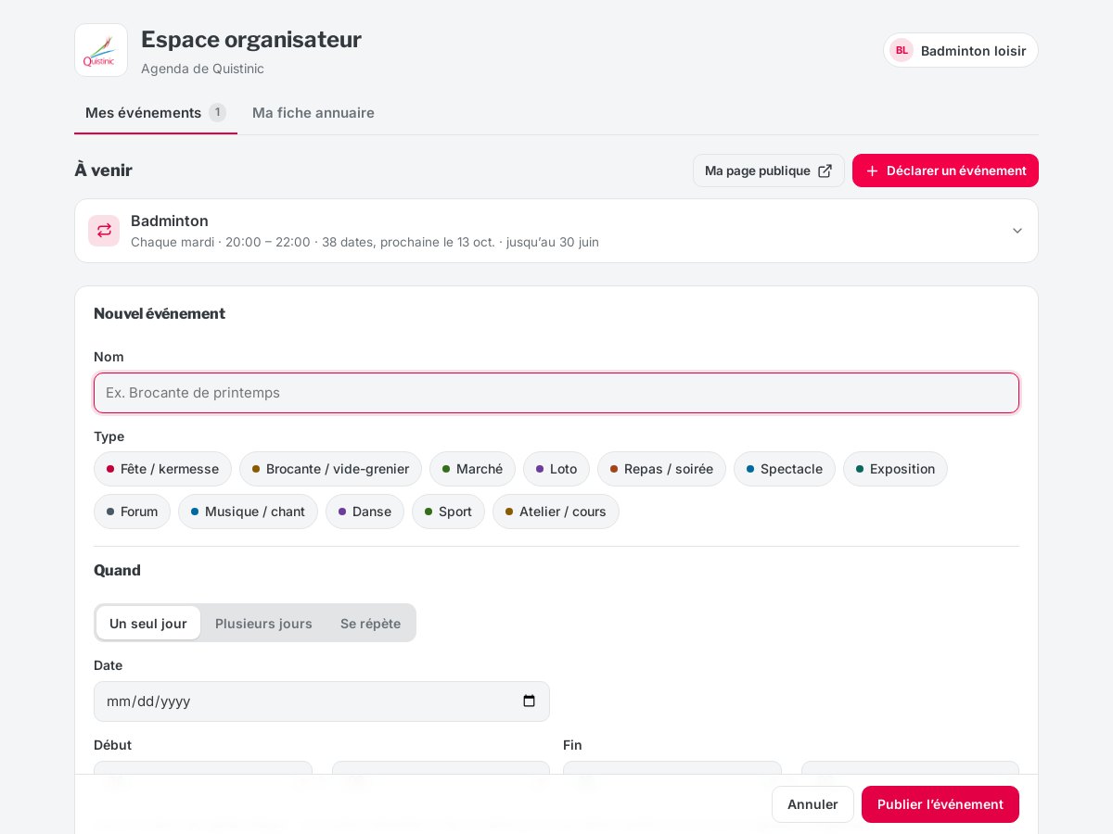Focus the Nom input field

(x=556, y=393)
